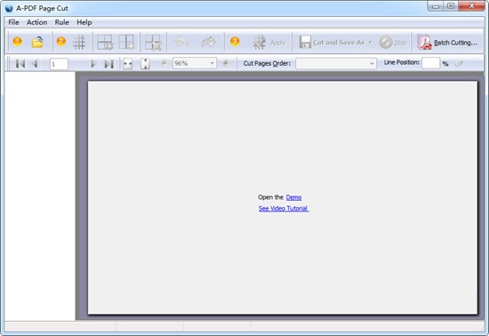Jump to the last page
The image size is (489, 336).
tap(108, 64)
